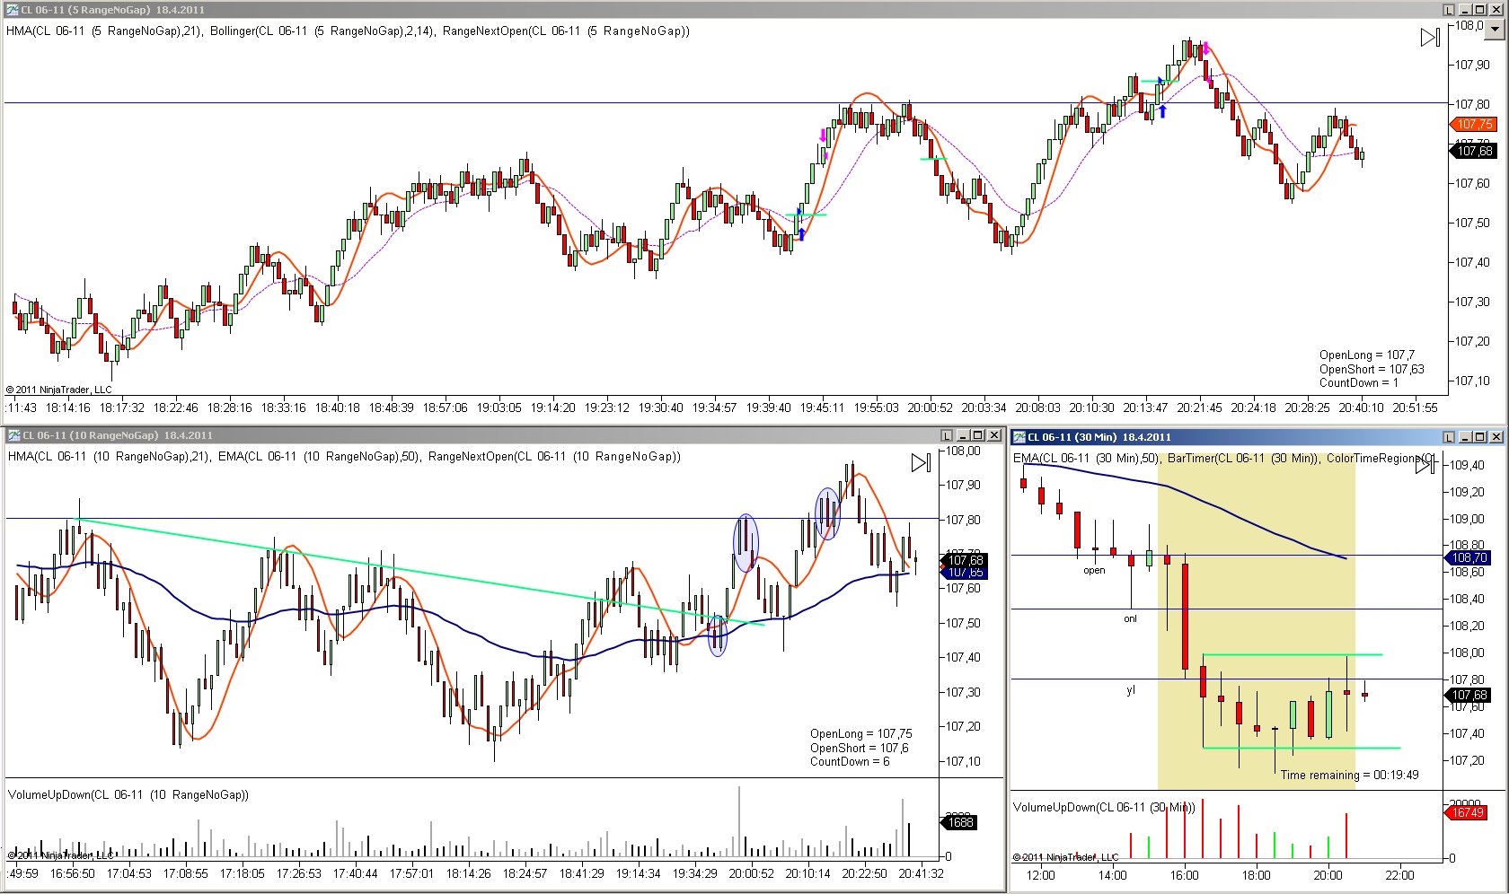This screenshot has width=1509, height=894.
Task: Click the 18:14:26 time label on the 10 RangeNoGap axis
Action: pos(468,873)
